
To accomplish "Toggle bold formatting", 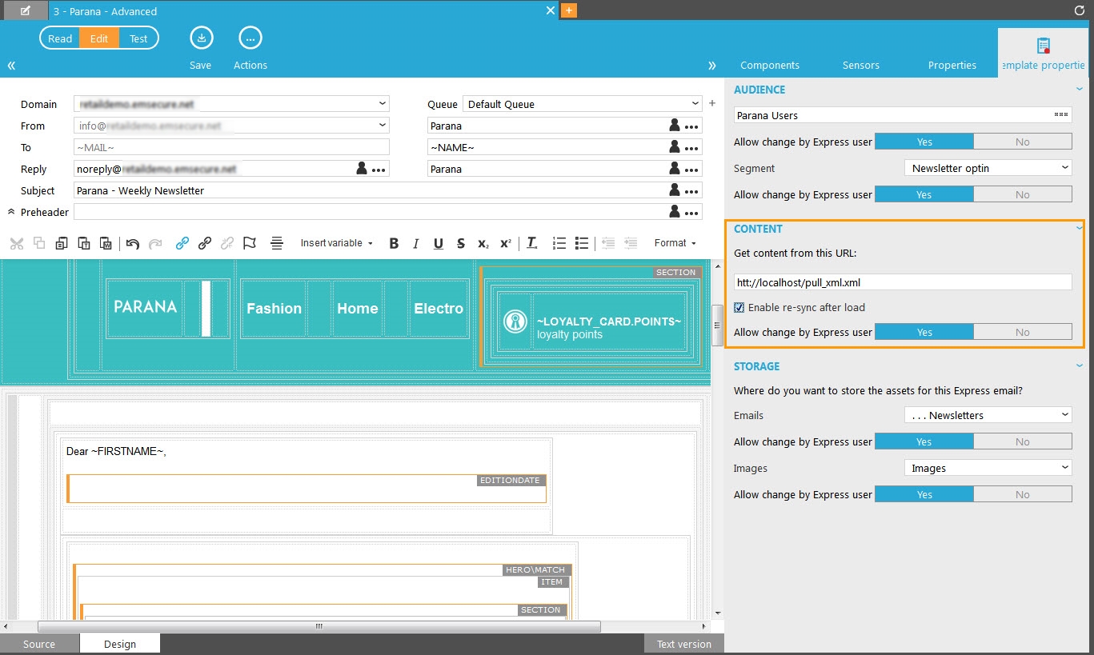I will [x=394, y=243].
